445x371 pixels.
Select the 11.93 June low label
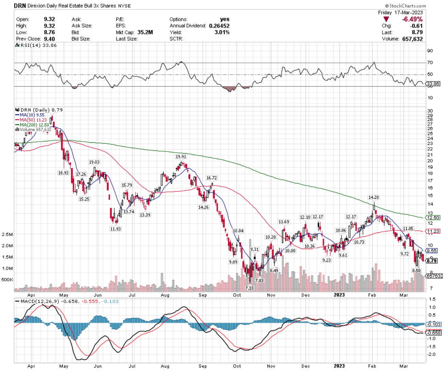(115, 229)
